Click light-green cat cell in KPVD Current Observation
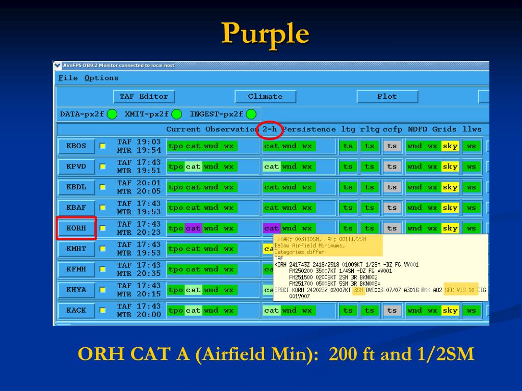The height and width of the screenshot is (391, 522). pyautogui.click(x=193, y=166)
